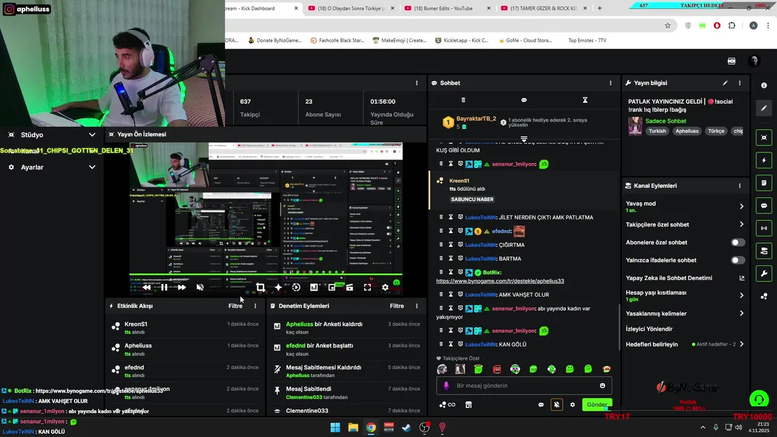Click the info icon in right sidebar
This screenshot has height=437, width=777.
pyautogui.click(x=764, y=86)
